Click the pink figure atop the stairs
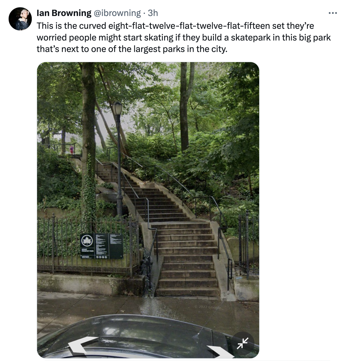The width and height of the screenshot is (347, 361). (x=72, y=149)
